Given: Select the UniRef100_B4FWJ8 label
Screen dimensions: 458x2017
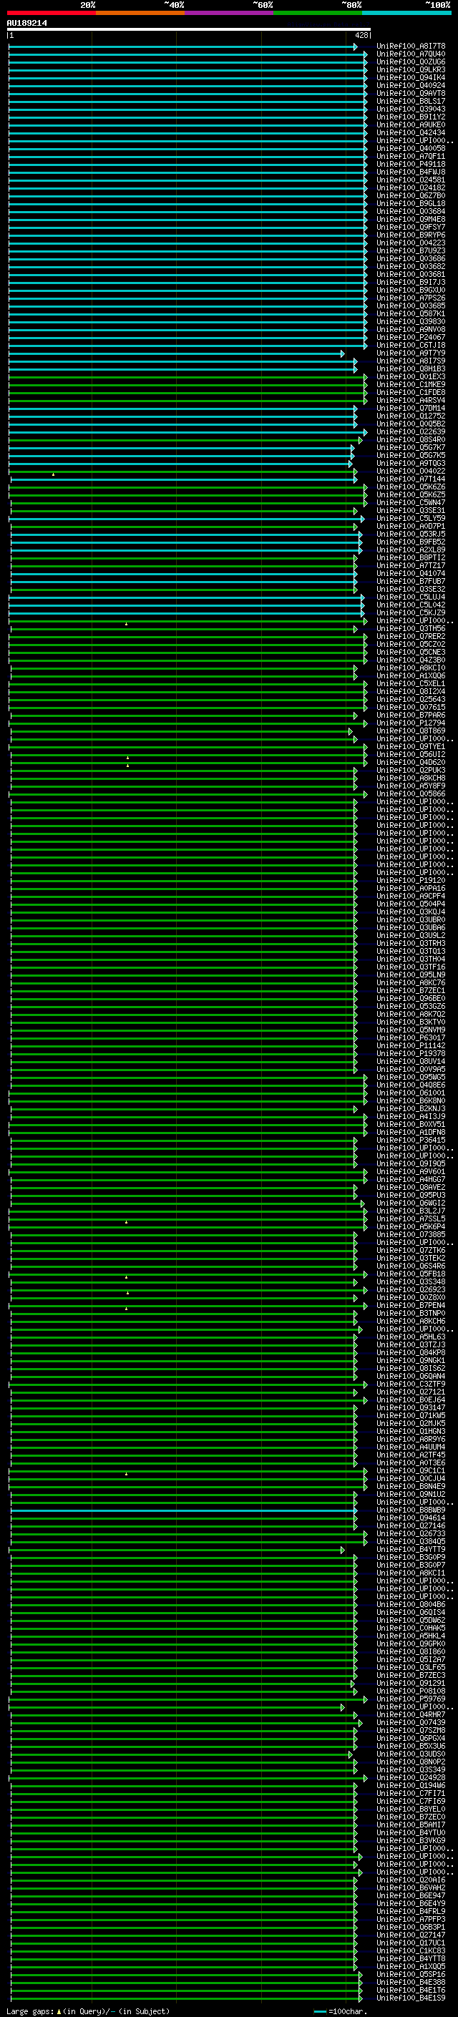Looking at the screenshot, I should [411, 172].
